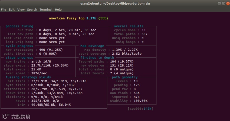Click arithmetics value '26/5.79M, 0/1.53M, 0/71.5k'
Viewport: 230px width, 121px height.
point(57,89)
